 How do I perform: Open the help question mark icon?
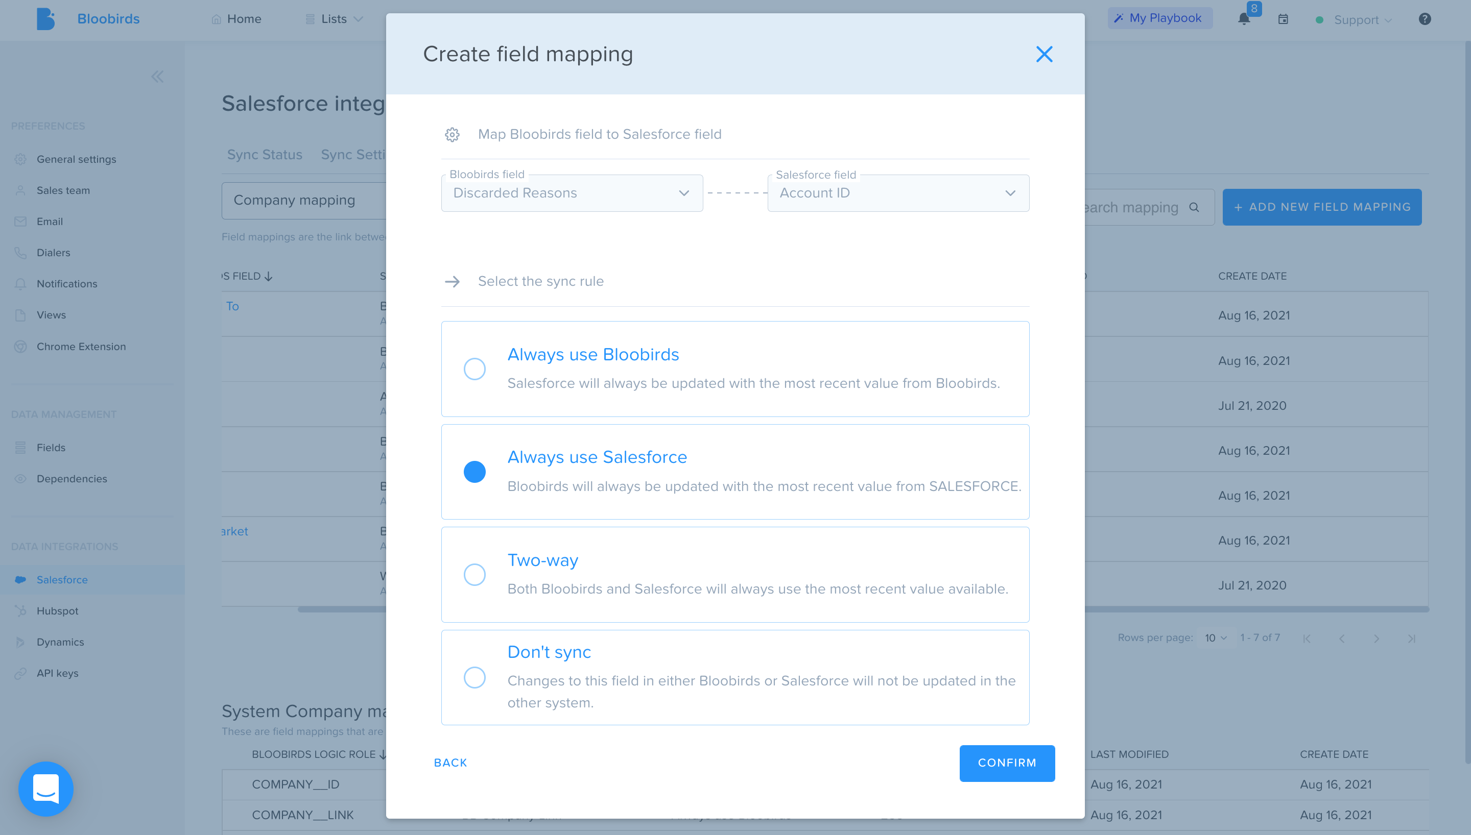click(1425, 19)
